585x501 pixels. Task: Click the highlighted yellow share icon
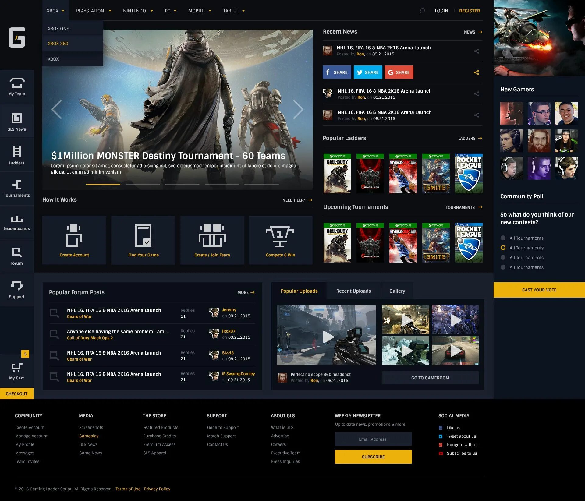pos(477,72)
